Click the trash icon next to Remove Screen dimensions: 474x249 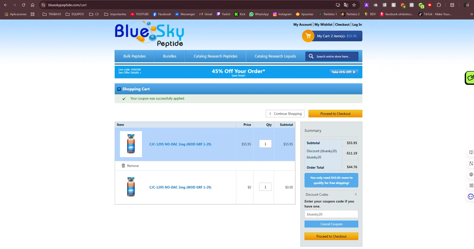click(123, 166)
